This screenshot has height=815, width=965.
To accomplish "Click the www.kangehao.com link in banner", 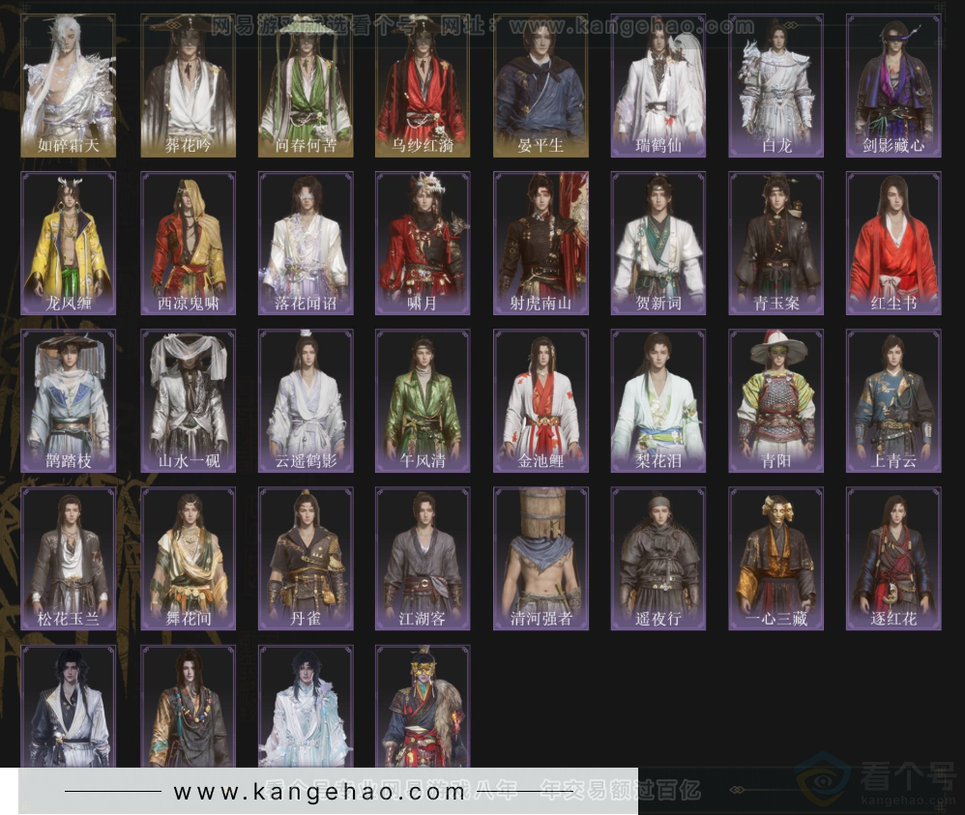I will (x=319, y=792).
